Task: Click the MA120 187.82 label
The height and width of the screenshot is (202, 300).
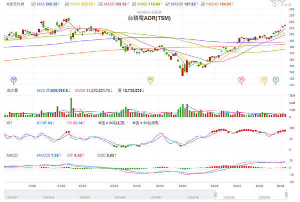Action: (184, 4)
